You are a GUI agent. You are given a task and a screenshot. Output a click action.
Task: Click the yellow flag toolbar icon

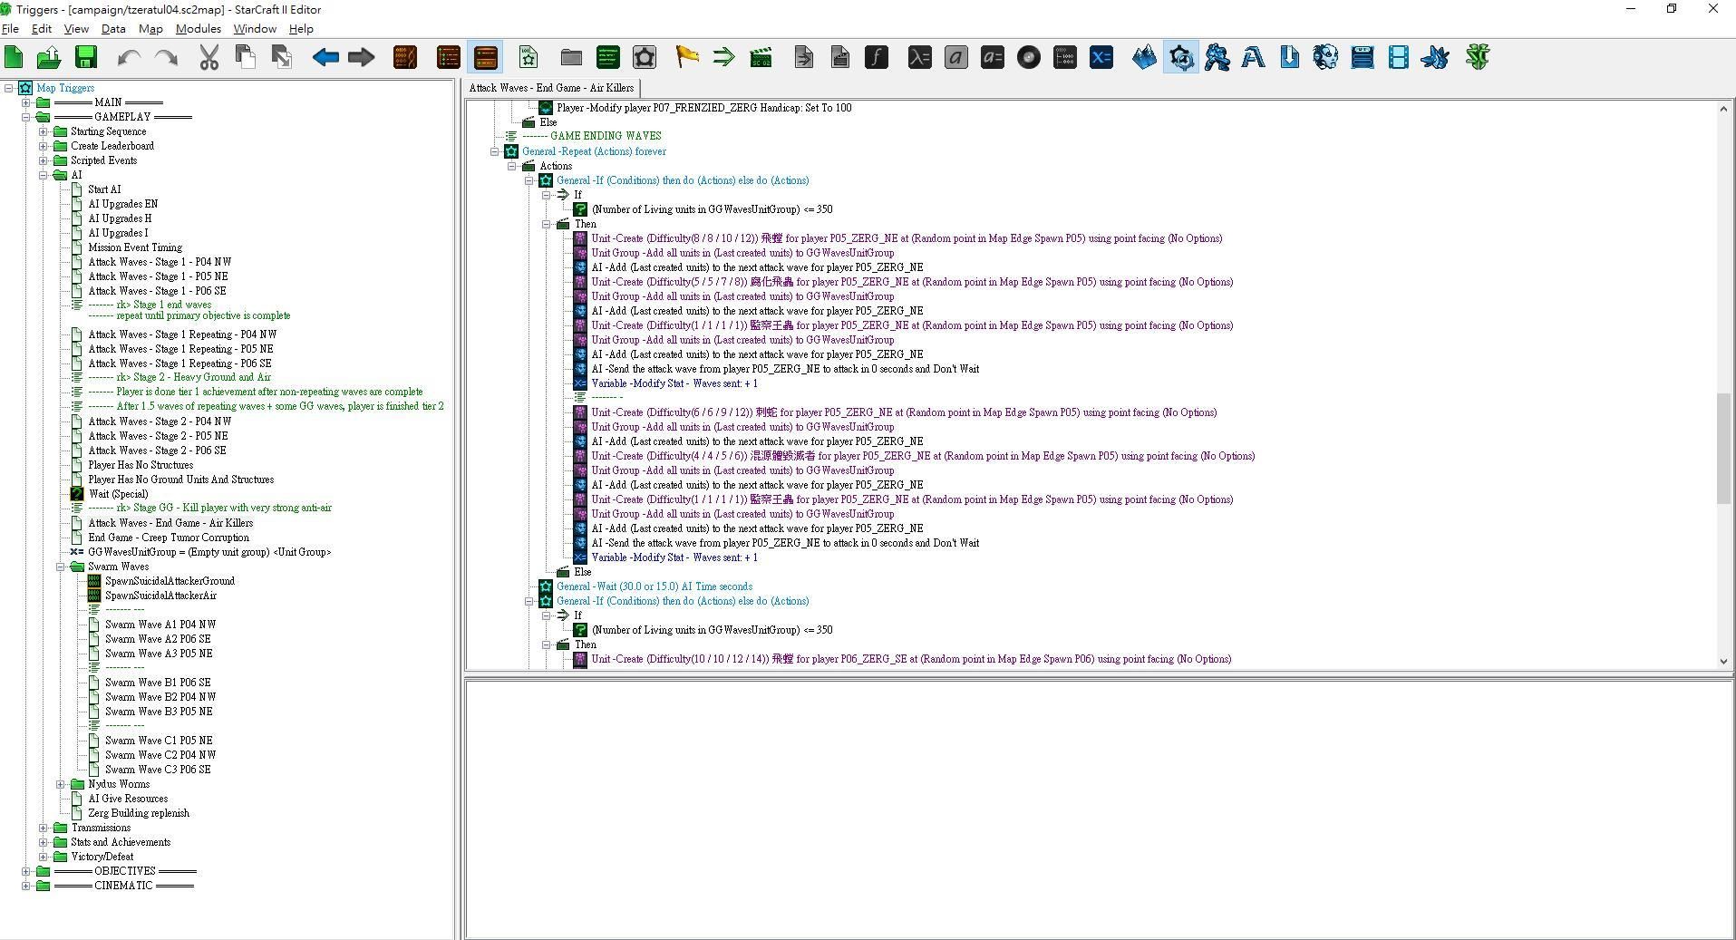(x=687, y=58)
